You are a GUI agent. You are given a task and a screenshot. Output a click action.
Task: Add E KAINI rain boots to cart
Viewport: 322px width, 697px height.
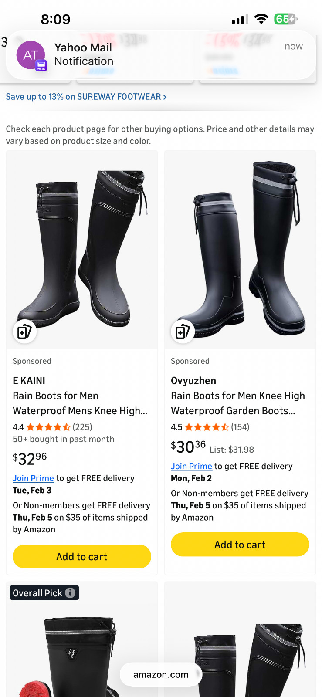82,556
